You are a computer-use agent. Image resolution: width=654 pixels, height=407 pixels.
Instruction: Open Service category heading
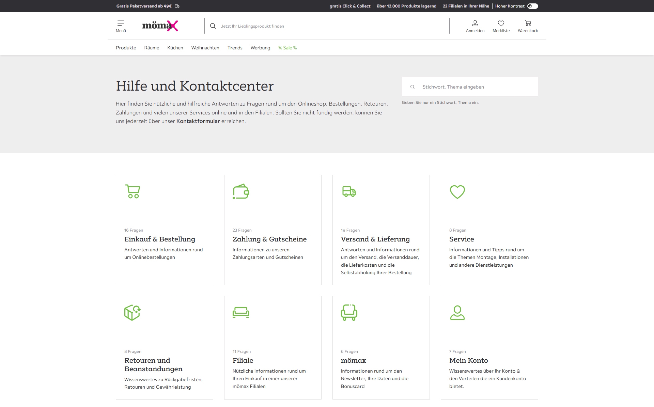coord(462,239)
